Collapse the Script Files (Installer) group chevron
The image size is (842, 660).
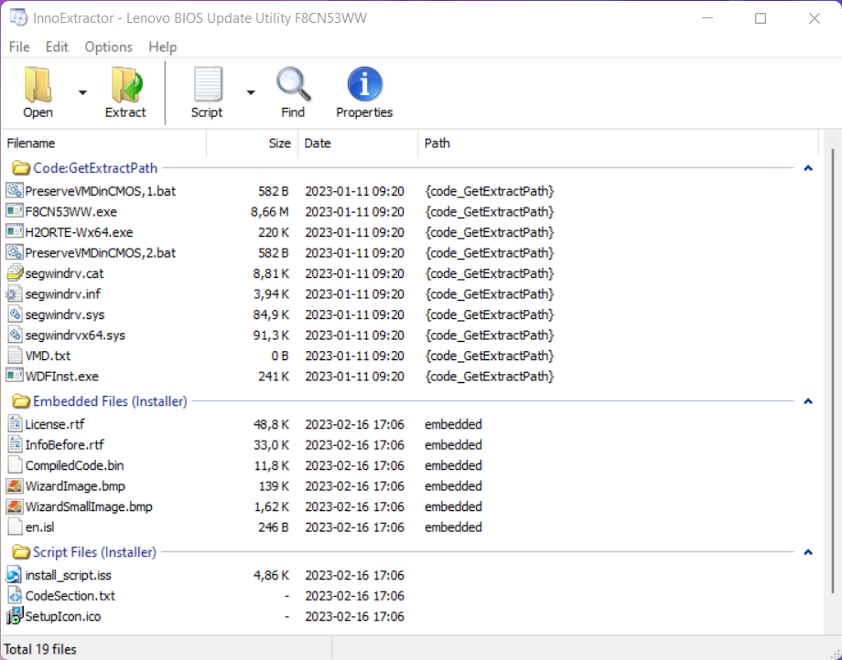[808, 552]
